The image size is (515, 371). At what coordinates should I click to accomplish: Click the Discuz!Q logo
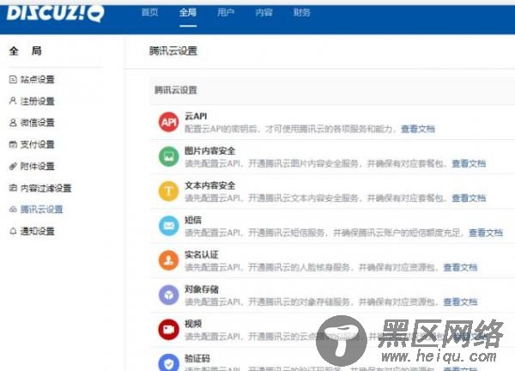[x=55, y=14]
